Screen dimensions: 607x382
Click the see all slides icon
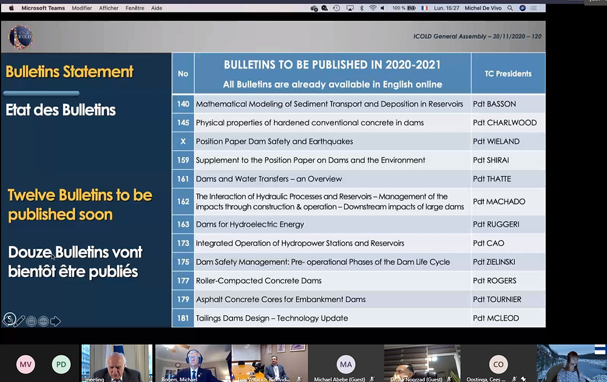32,321
